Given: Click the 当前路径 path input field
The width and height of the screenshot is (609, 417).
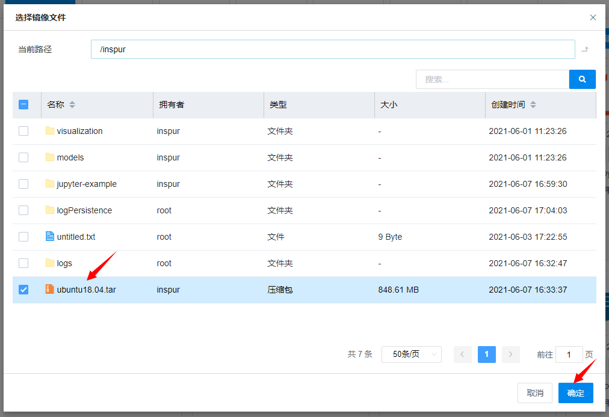Looking at the screenshot, I should [333, 49].
